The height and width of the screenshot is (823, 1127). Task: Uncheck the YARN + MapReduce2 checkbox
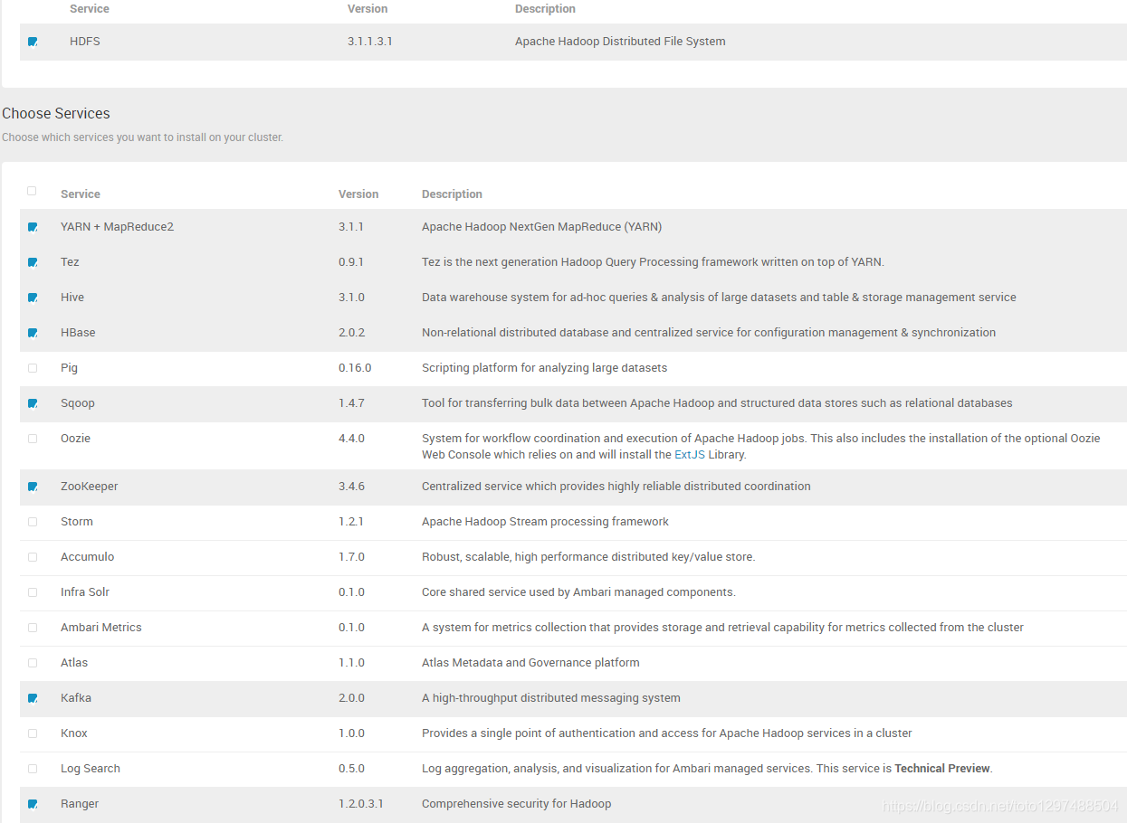coord(33,227)
